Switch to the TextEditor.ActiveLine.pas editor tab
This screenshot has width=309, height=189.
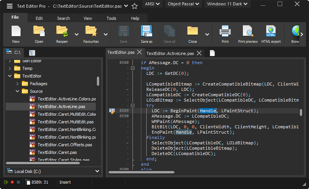tap(170, 53)
